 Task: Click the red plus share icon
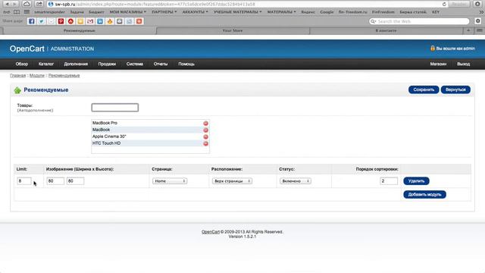tap(139, 21)
